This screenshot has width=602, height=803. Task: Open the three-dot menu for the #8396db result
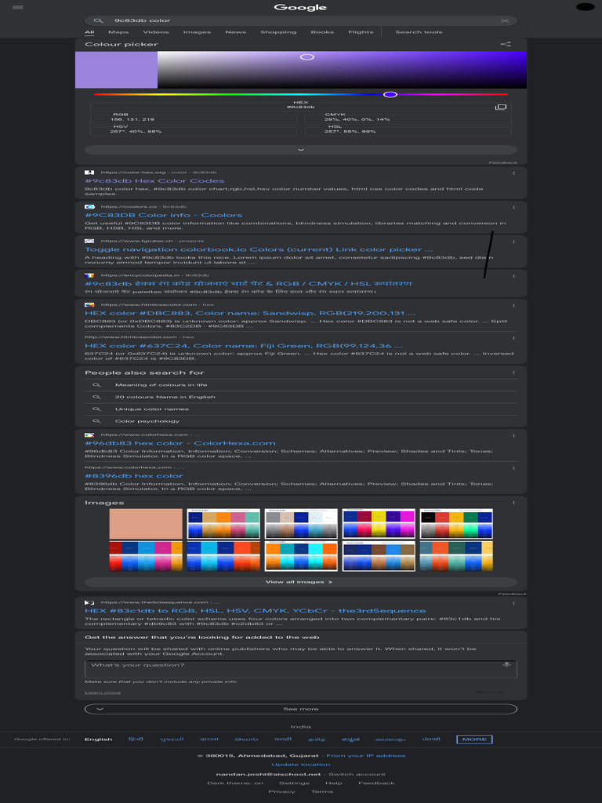(x=513, y=468)
